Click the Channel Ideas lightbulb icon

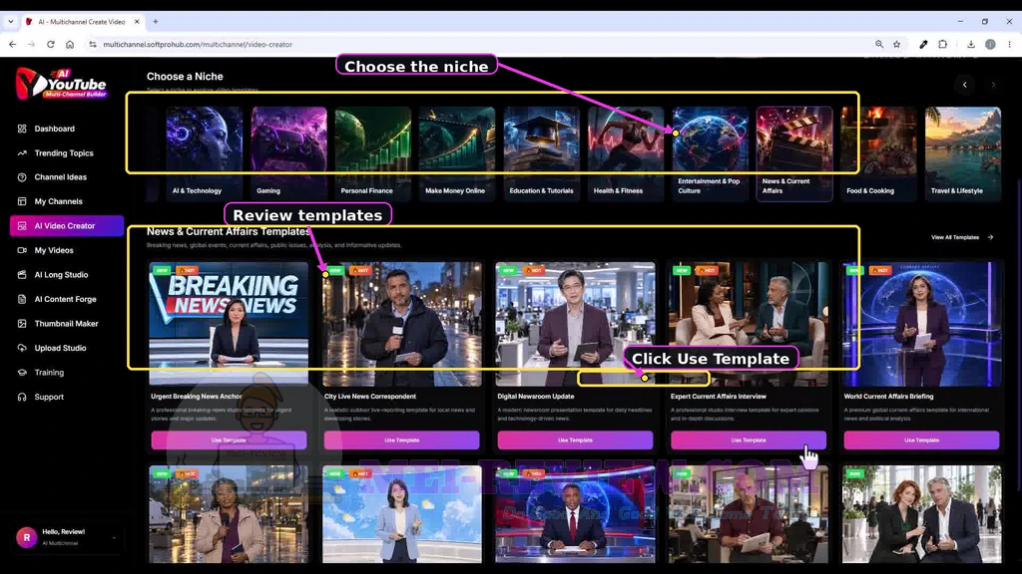(x=22, y=177)
